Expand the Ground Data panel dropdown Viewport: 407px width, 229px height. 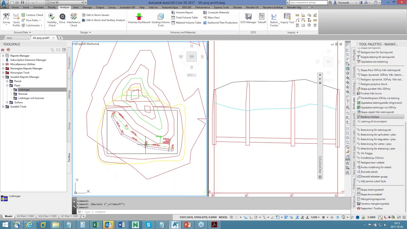22,32
